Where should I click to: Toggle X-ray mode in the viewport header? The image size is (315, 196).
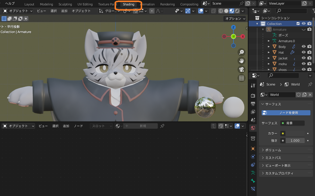(x=214, y=11)
